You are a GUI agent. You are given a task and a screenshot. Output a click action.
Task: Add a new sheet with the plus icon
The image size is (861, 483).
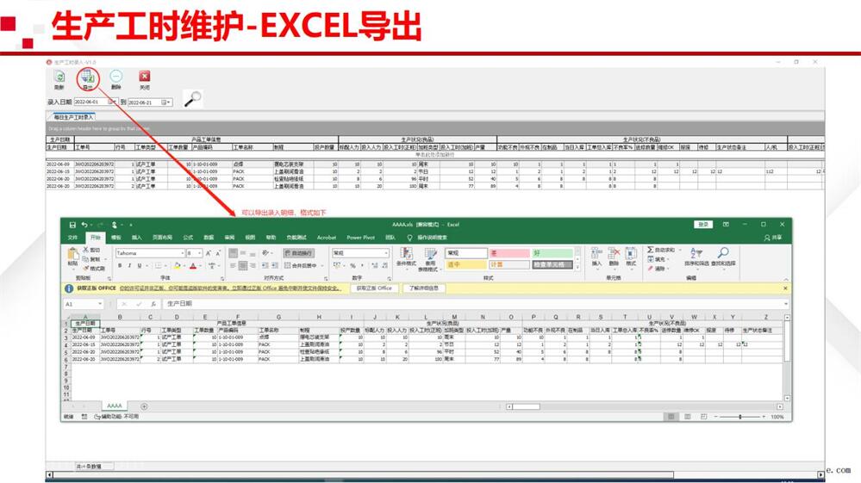[x=144, y=406]
